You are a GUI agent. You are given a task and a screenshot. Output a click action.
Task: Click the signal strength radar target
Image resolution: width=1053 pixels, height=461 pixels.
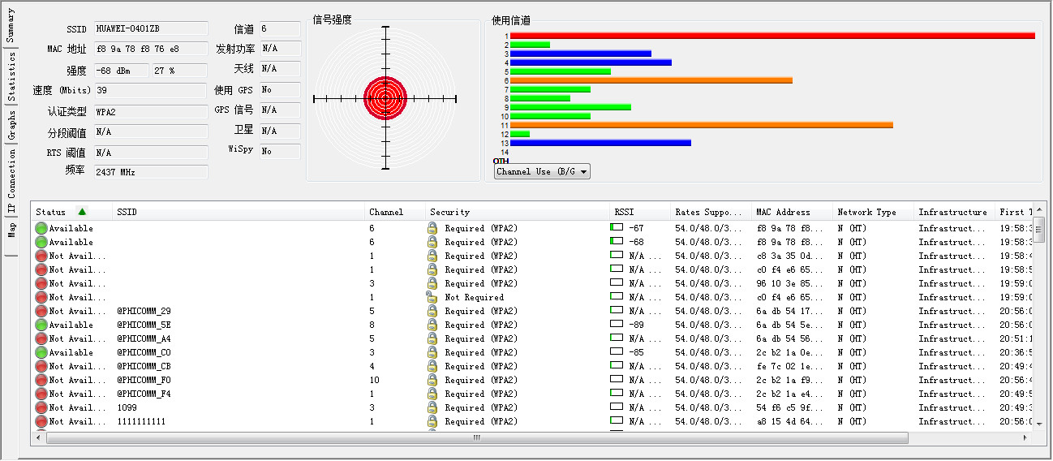[x=385, y=98]
